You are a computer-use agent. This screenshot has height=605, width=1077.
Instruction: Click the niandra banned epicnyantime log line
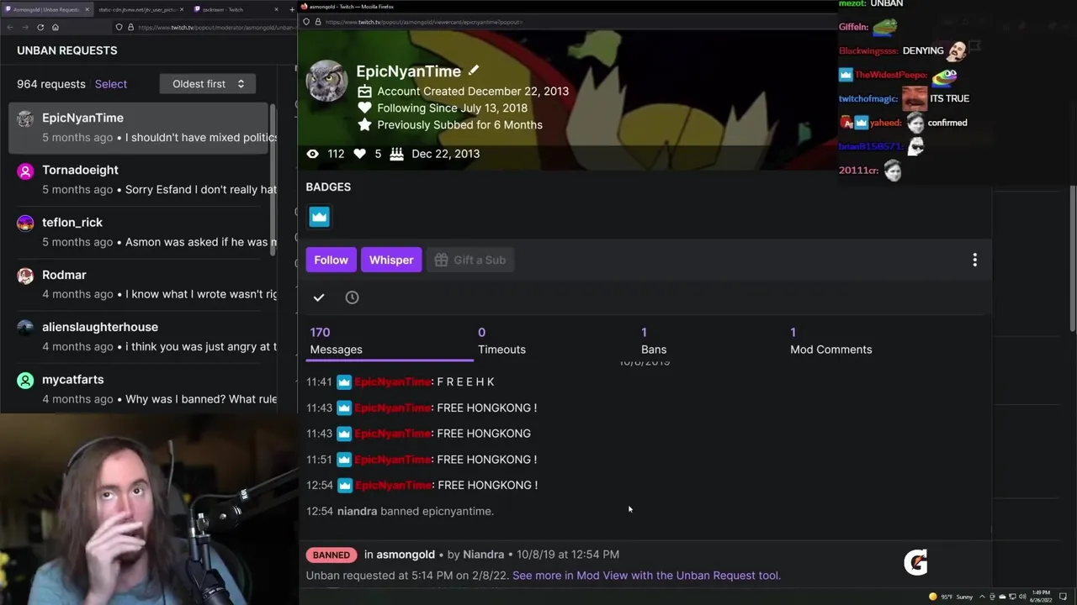(400, 511)
